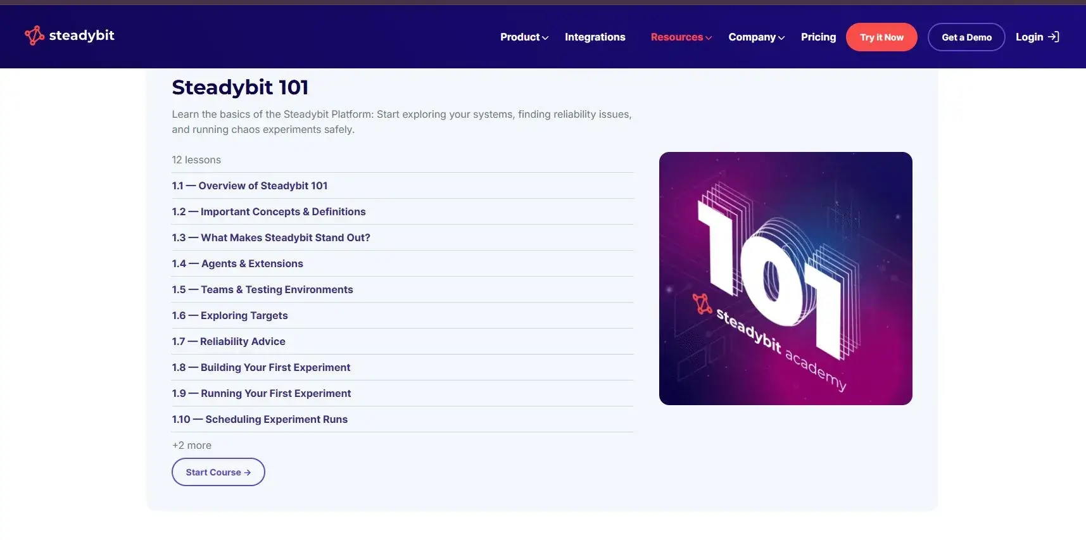This screenshot has width=1086, height=540.
Task: Open the Product menu label
Action: (x=520, y=37)
